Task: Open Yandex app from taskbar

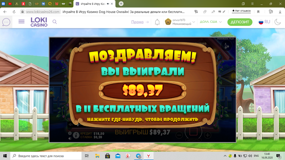Action: coord(128,156)
